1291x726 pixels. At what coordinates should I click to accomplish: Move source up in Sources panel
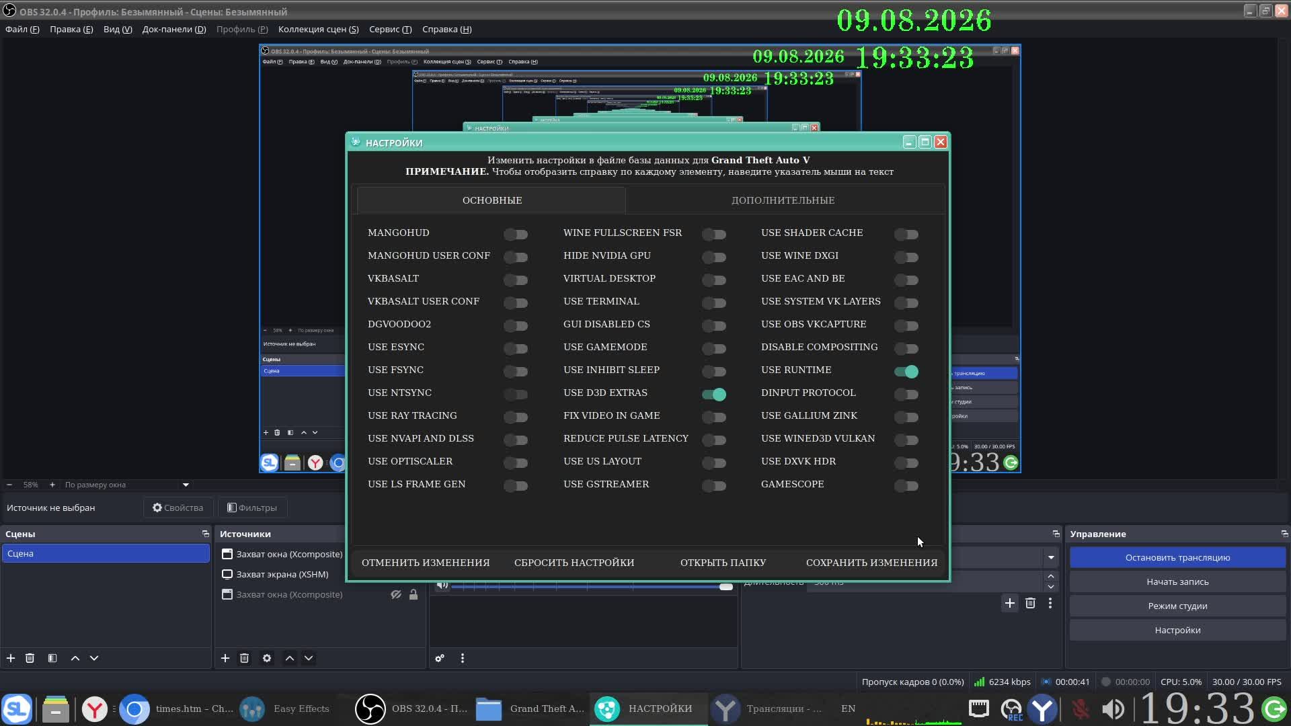(290, 658)
